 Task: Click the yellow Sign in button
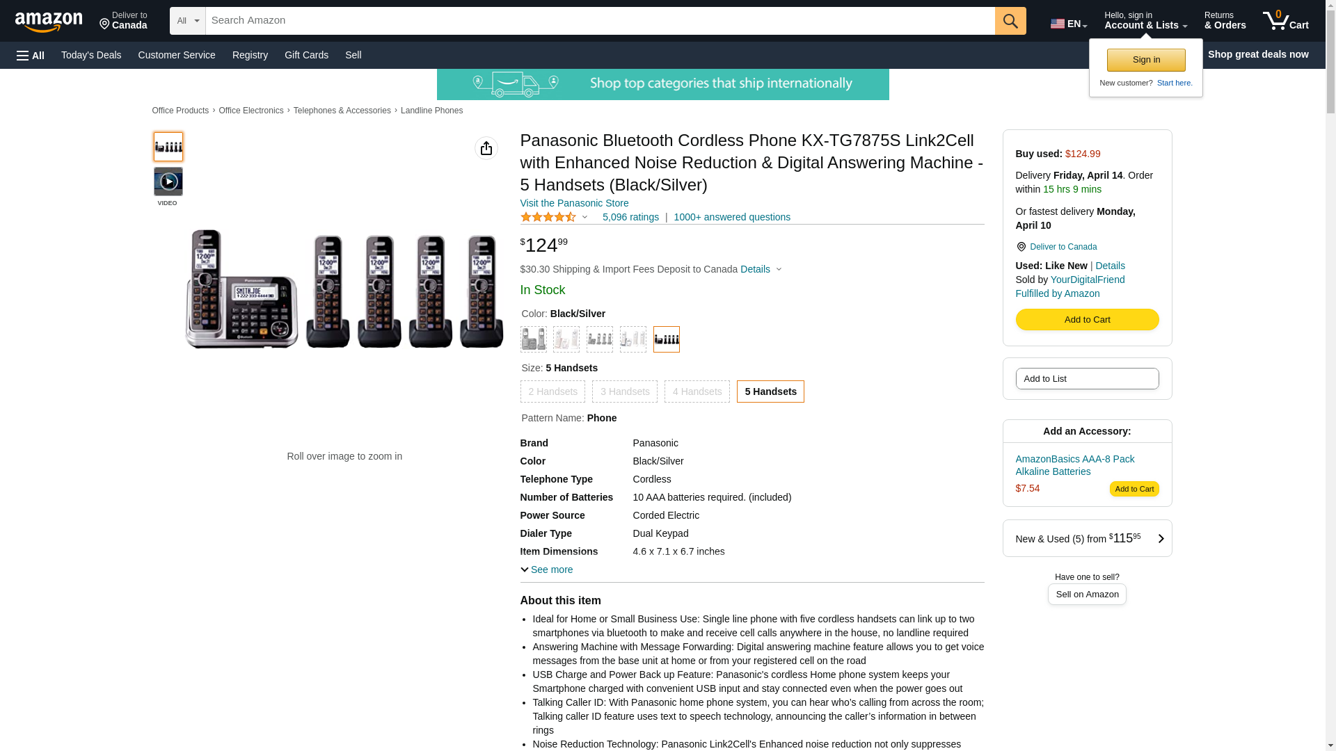coord(1146,60)
